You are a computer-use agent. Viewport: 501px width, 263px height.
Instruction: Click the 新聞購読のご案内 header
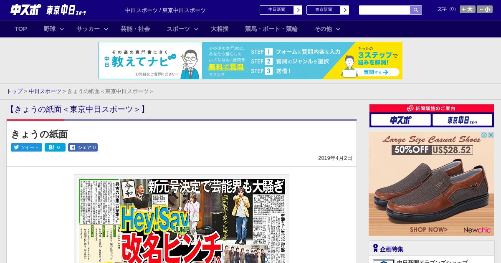431,109
